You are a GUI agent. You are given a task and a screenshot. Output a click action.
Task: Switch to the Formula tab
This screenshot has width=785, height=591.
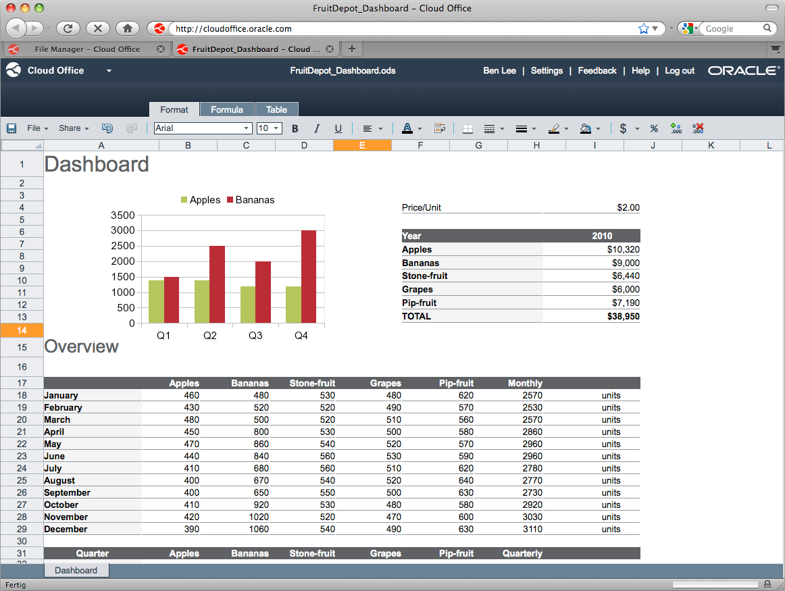coord(227,109)
